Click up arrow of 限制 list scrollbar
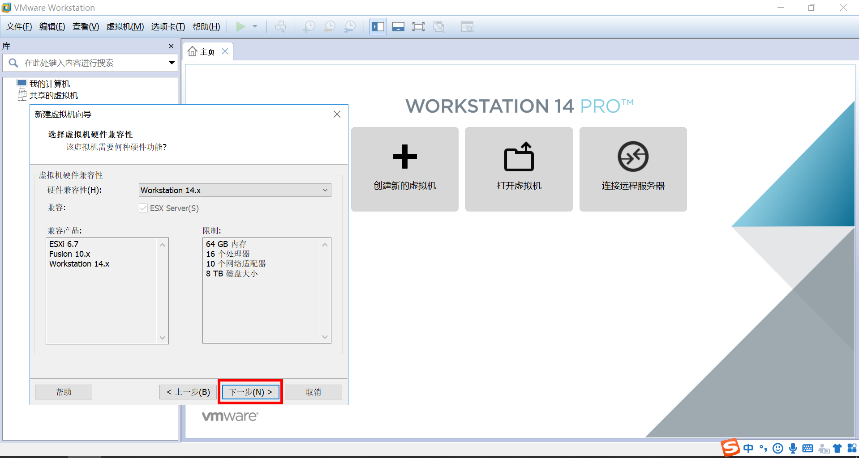 tap(325, 245)
